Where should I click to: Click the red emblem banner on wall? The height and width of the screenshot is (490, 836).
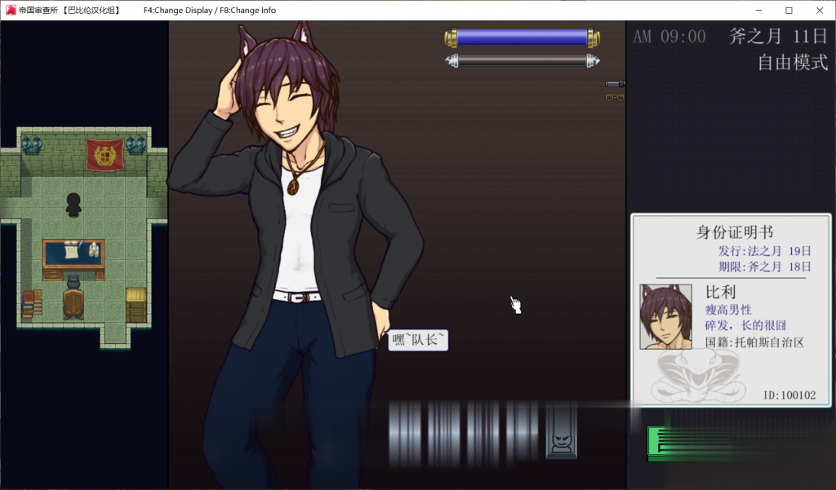click(104, 153)
